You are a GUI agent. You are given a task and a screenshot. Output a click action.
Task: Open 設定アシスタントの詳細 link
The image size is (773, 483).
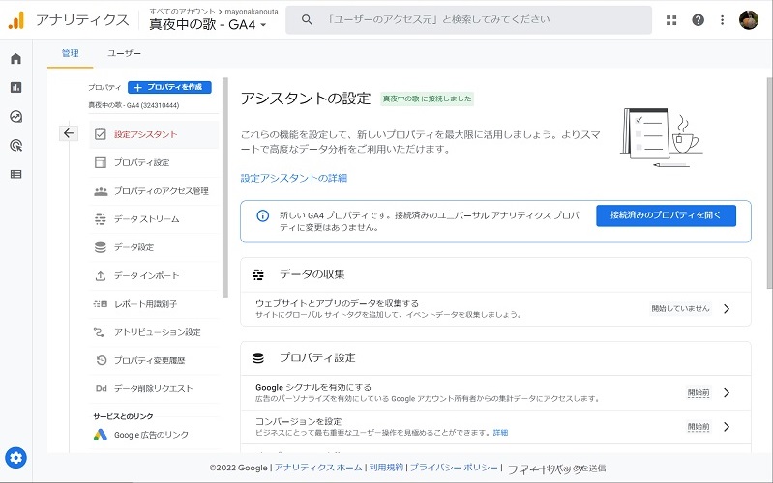(294, 179)
